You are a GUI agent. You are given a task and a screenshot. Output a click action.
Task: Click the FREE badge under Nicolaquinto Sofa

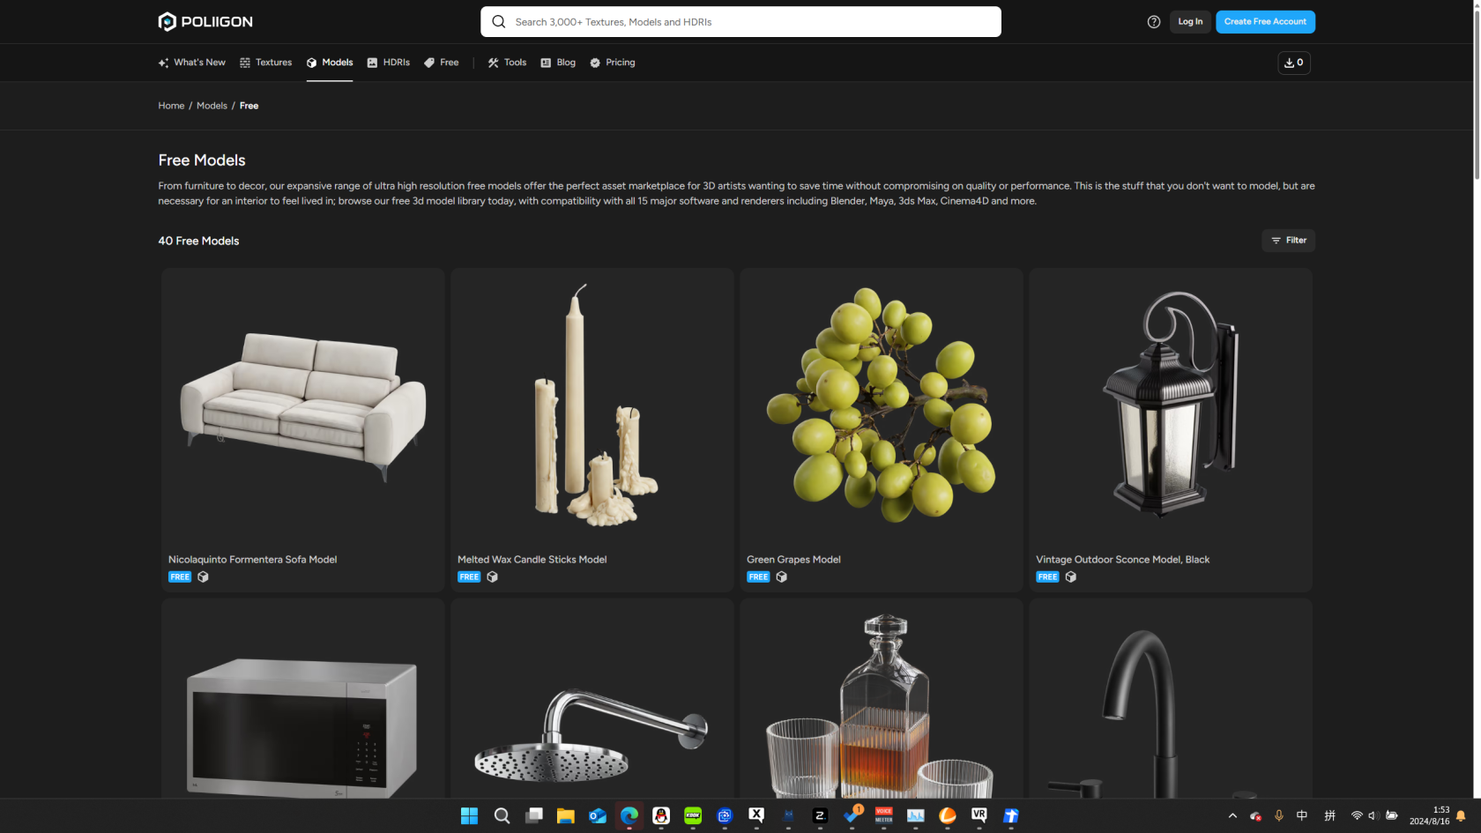pyautogui.click(x=180, y=576)
